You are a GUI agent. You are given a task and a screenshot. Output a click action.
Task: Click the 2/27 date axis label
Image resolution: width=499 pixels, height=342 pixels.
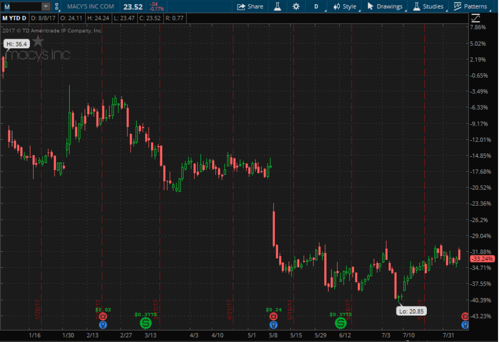(126, 336)
